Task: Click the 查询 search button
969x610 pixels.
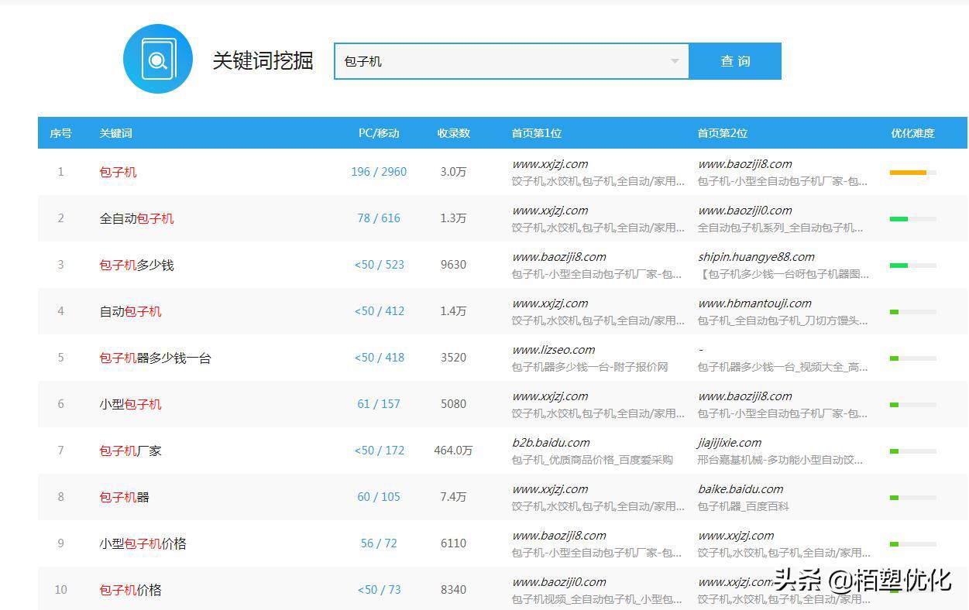Action: (x=734, y=60)
